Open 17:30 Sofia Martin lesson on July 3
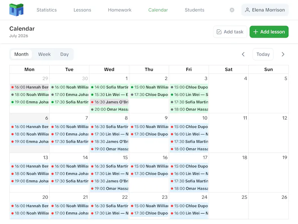The width and height of the screenshot is (298, 224). point(189,102)
